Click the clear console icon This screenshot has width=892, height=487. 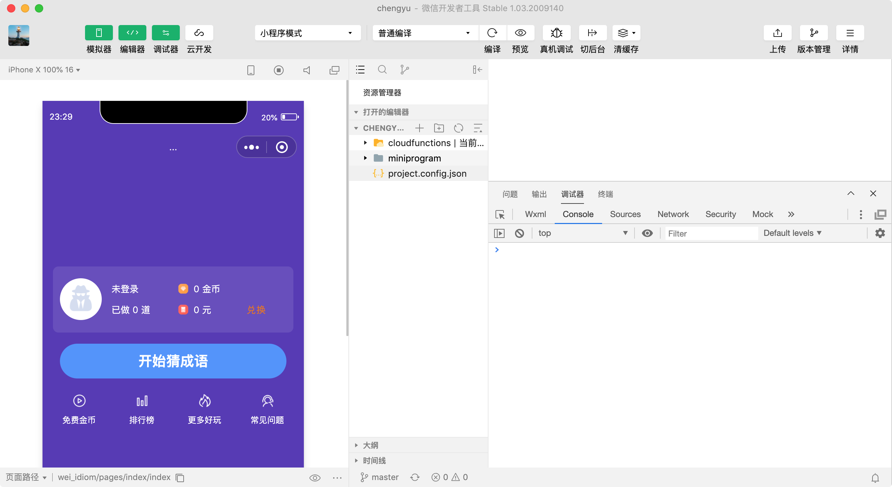pyautogui.click(x=519, y=233)
